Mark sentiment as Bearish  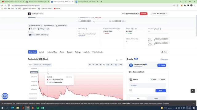coord(162,79)
